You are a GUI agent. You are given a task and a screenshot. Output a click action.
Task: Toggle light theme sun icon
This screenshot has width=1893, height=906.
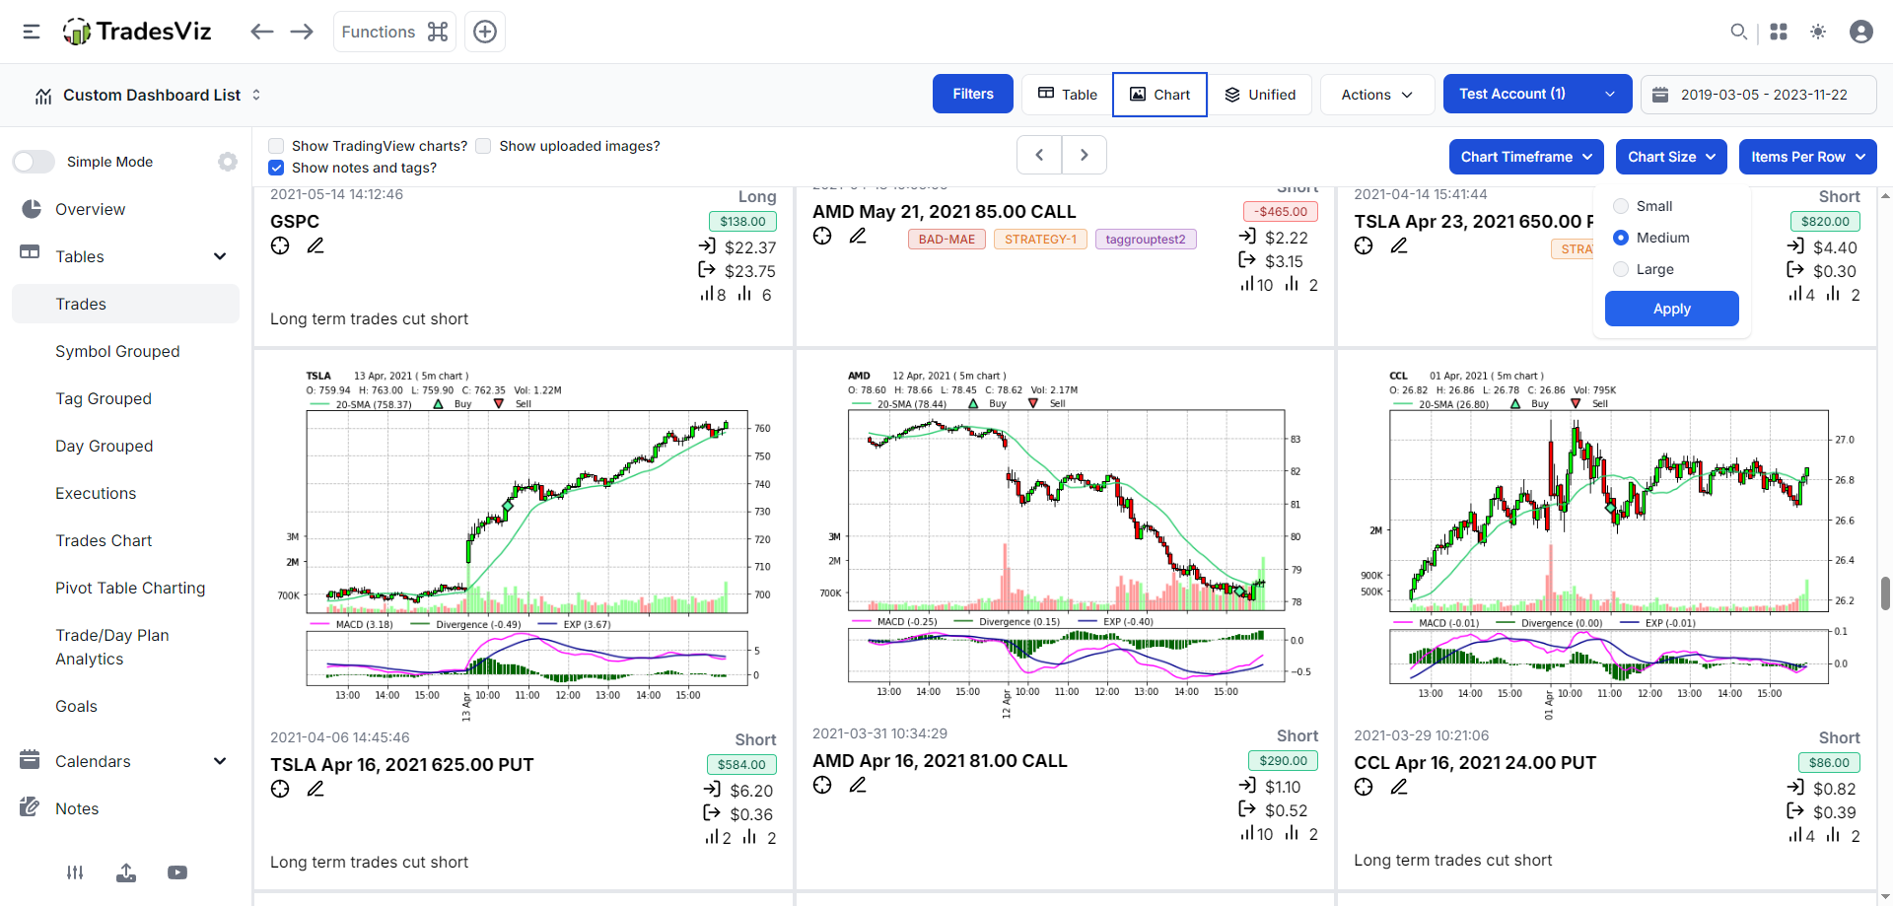click(1818, 32)
